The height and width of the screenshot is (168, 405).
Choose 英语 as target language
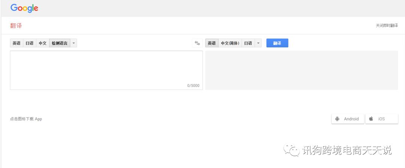tap(211, 43)
